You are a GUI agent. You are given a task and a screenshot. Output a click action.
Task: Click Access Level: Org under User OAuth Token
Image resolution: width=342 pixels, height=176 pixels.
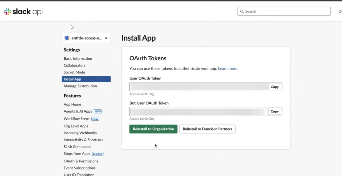[x=142, y=94]
